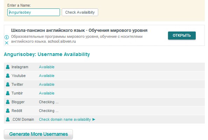Viewport: 208px width, 140px height.
Task: Click the user icon beside Blogger
Action: coord(8,102)
